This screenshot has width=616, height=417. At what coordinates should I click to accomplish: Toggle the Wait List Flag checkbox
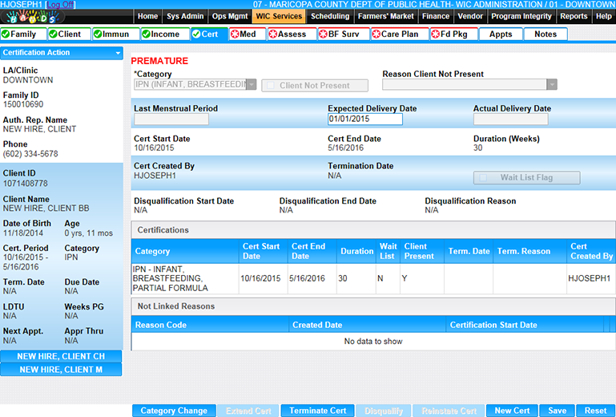pyautogui.click(x=481, y=178)
